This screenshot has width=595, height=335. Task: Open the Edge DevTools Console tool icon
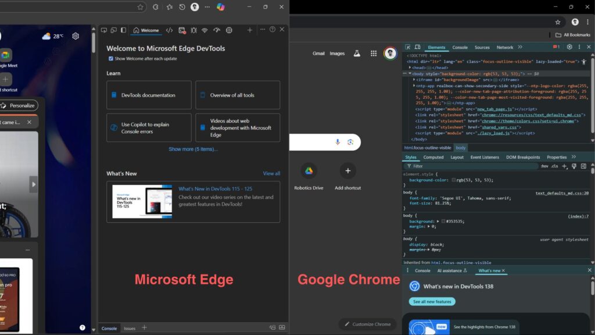[x=182, y=30]
